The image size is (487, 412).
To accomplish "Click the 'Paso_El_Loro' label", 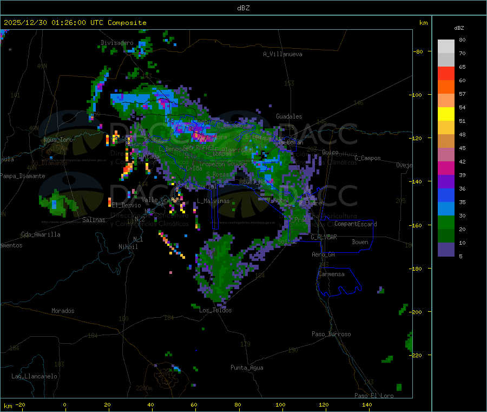I will point(374,396).
